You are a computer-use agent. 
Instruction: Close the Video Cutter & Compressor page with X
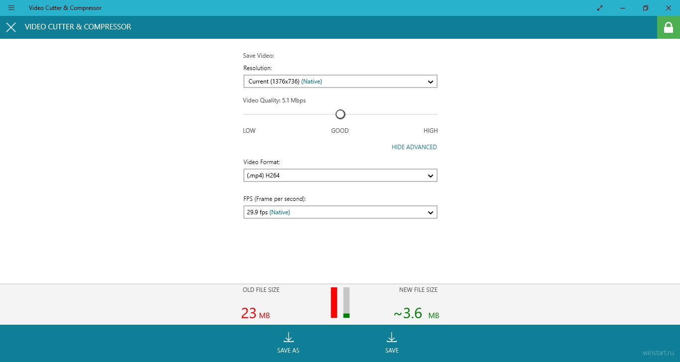tap(11, 27)
